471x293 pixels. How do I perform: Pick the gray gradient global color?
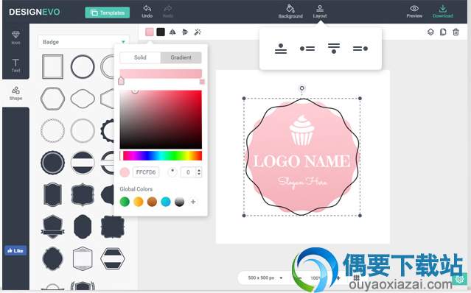pyautogui.click(x=179, y=202)
